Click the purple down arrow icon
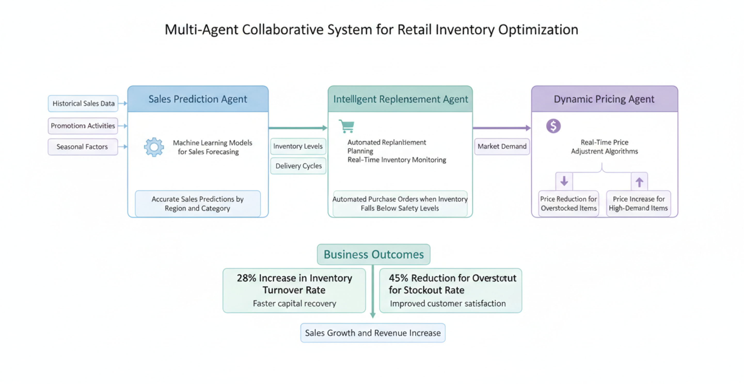This screenshot has width=744, height=384. [564, 181]
